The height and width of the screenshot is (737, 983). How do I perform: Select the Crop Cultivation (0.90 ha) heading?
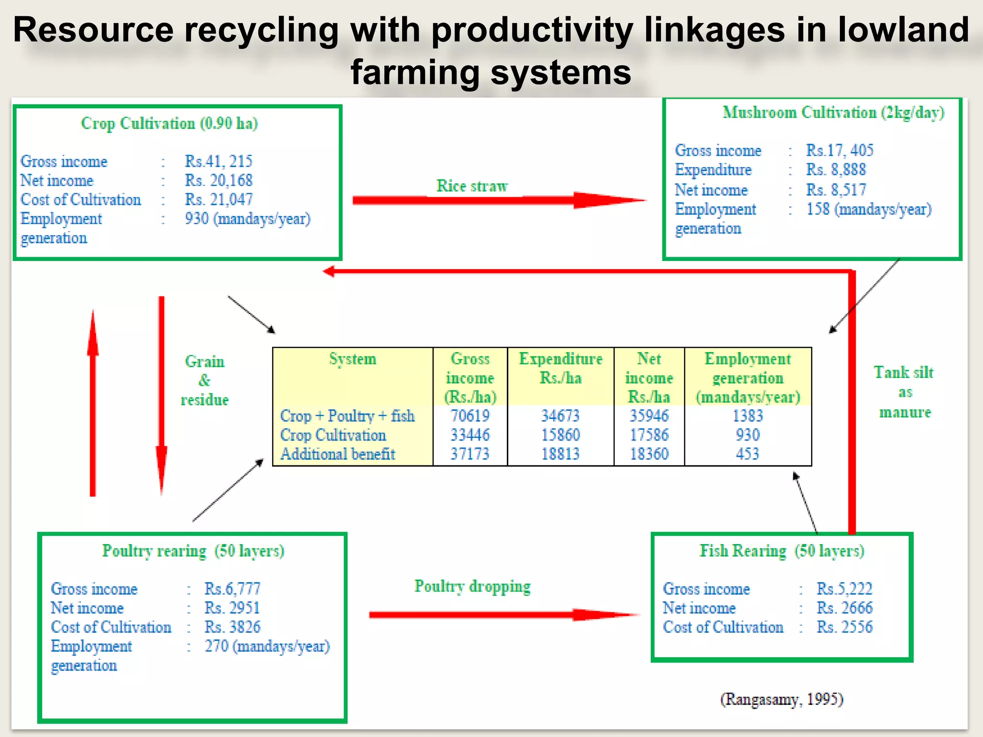pyautogui.click(x=169, y=123)
